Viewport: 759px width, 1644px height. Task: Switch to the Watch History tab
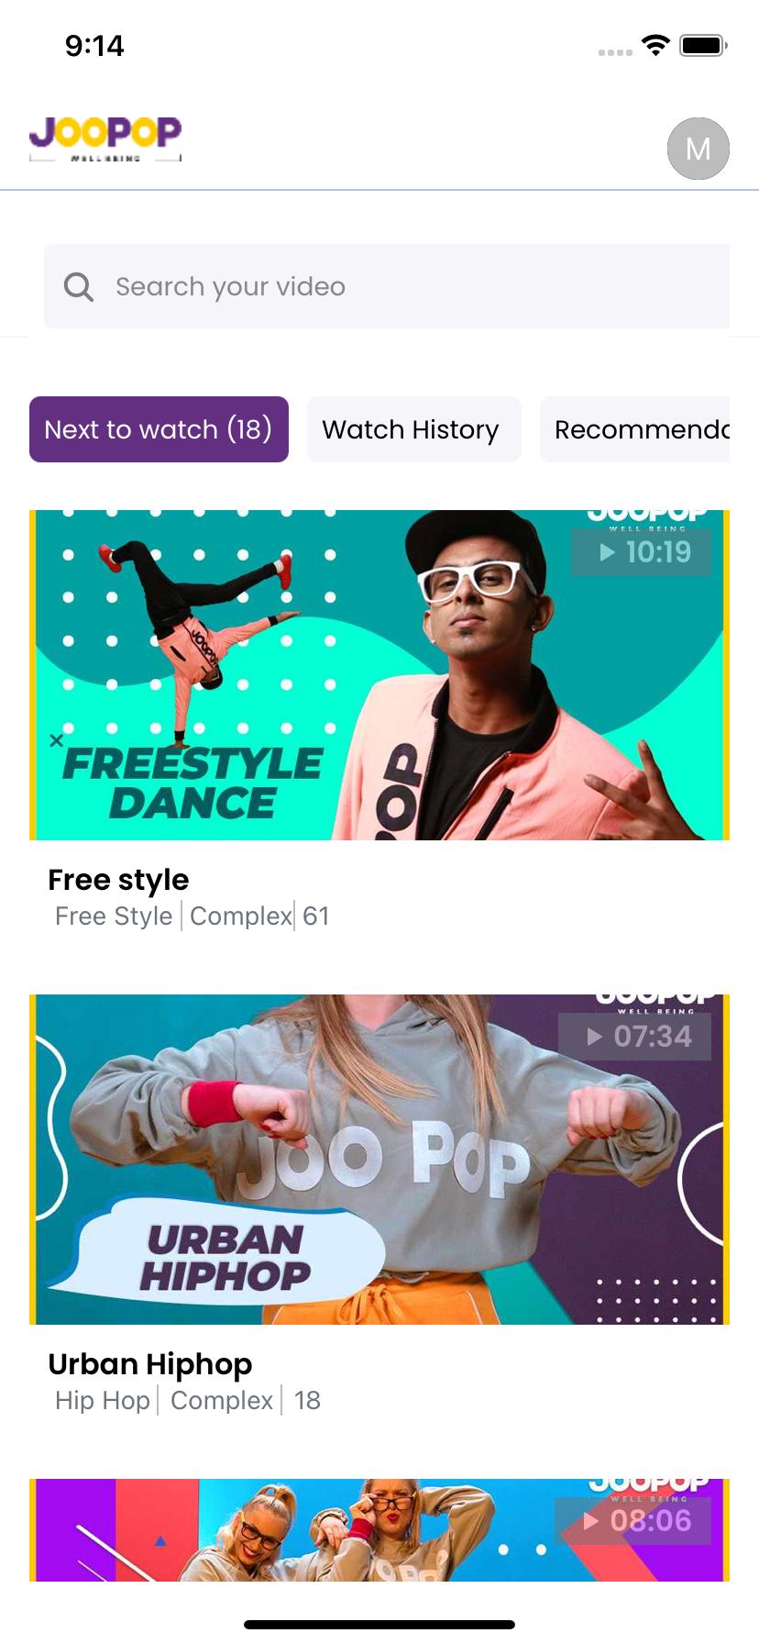[x=413, y=429]
